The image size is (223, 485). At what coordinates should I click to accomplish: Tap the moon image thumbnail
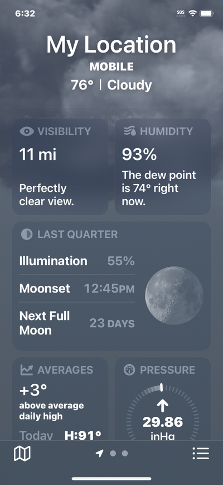pos(174,295)
